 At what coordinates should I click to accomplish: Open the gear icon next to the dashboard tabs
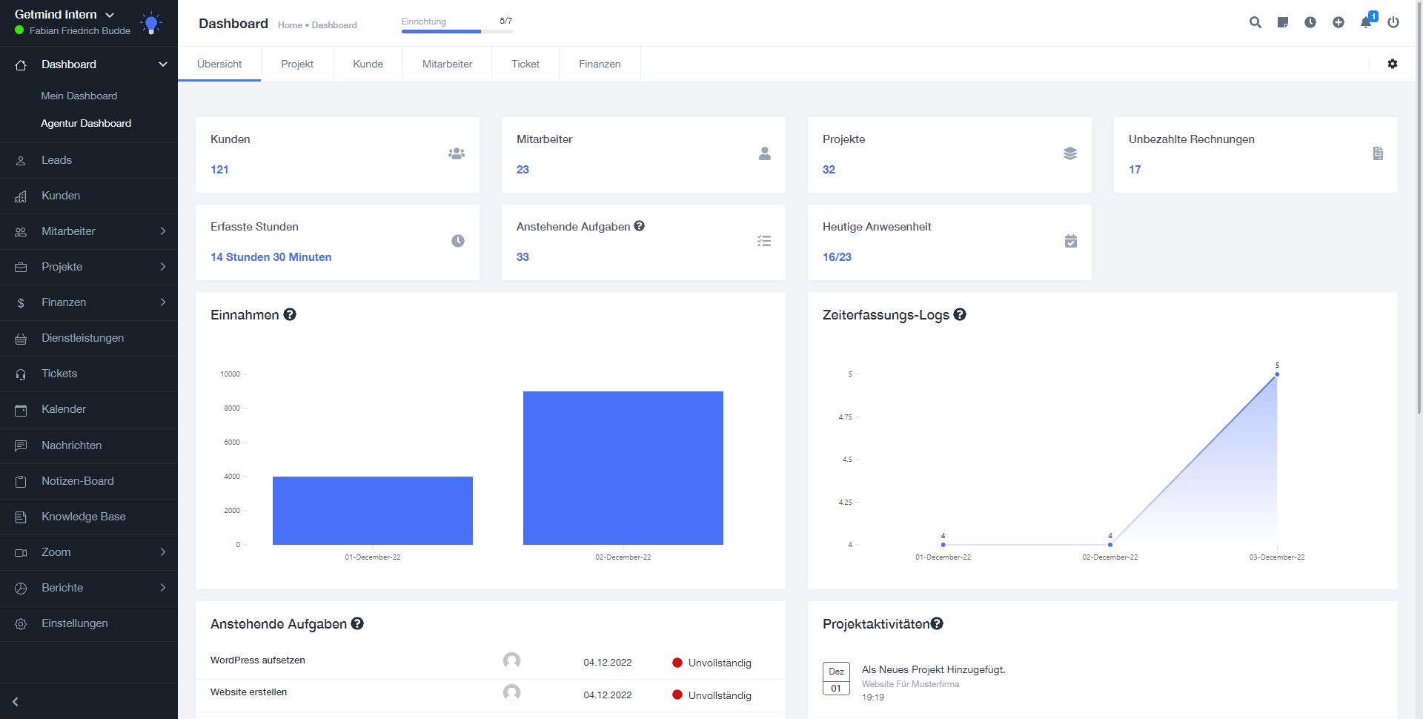click(1393, 64)
